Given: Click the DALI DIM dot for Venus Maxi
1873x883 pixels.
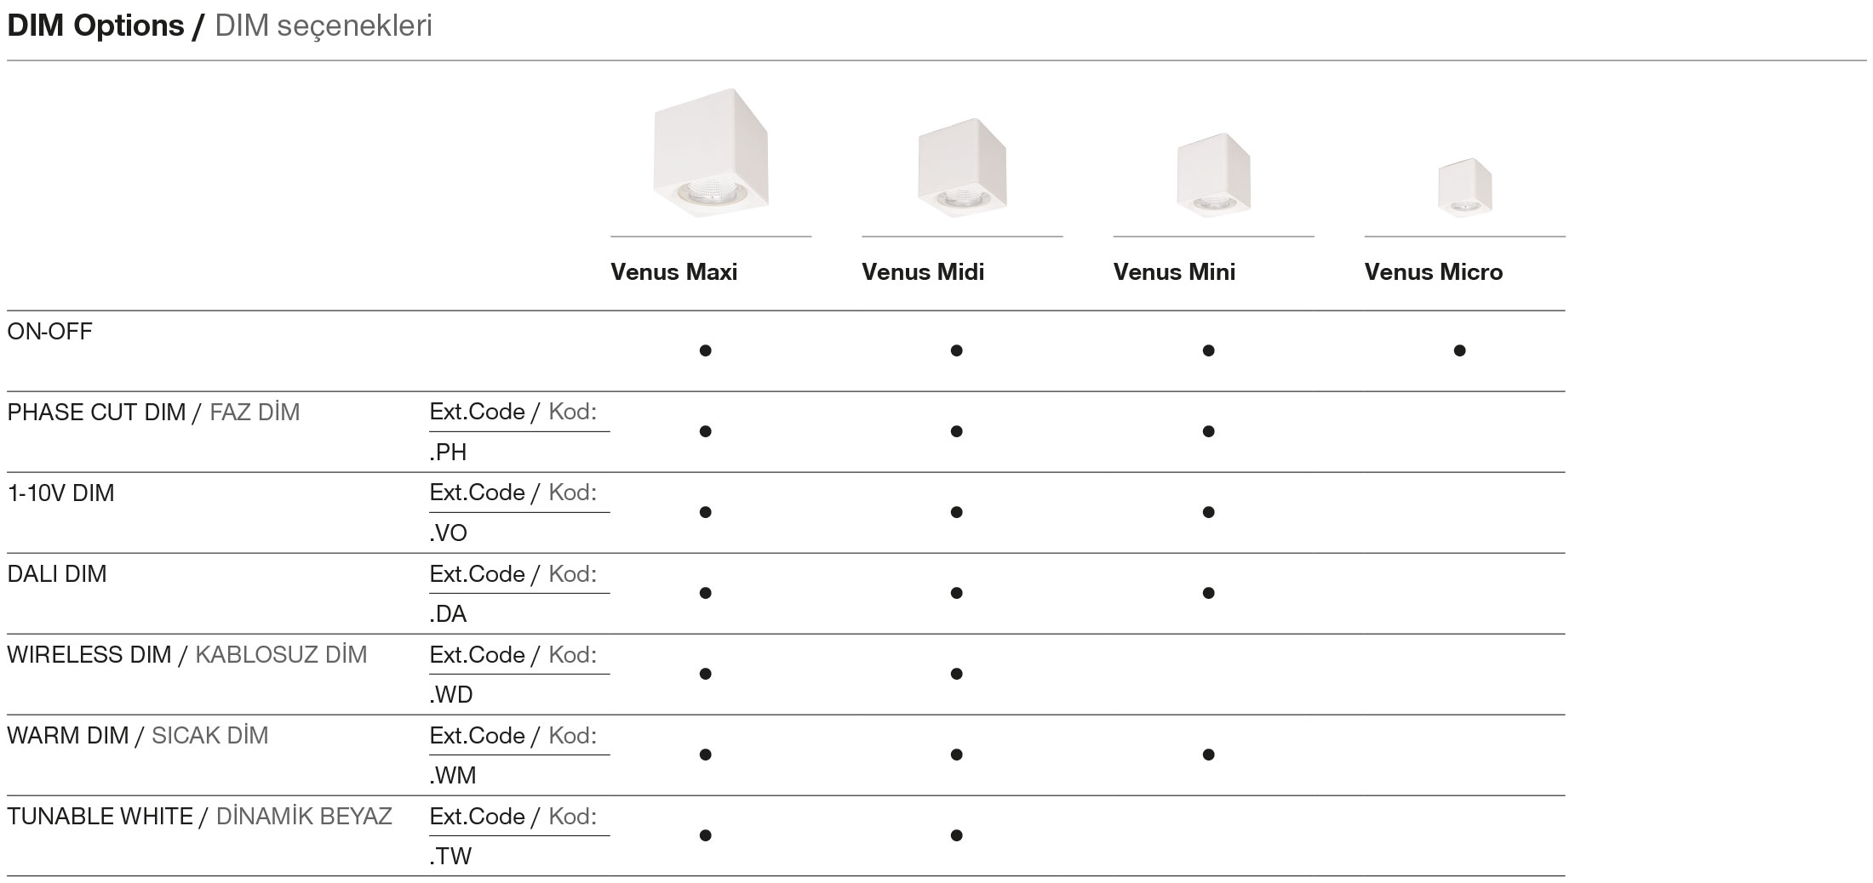Looking at the screenshot, I should click(705, 593).
